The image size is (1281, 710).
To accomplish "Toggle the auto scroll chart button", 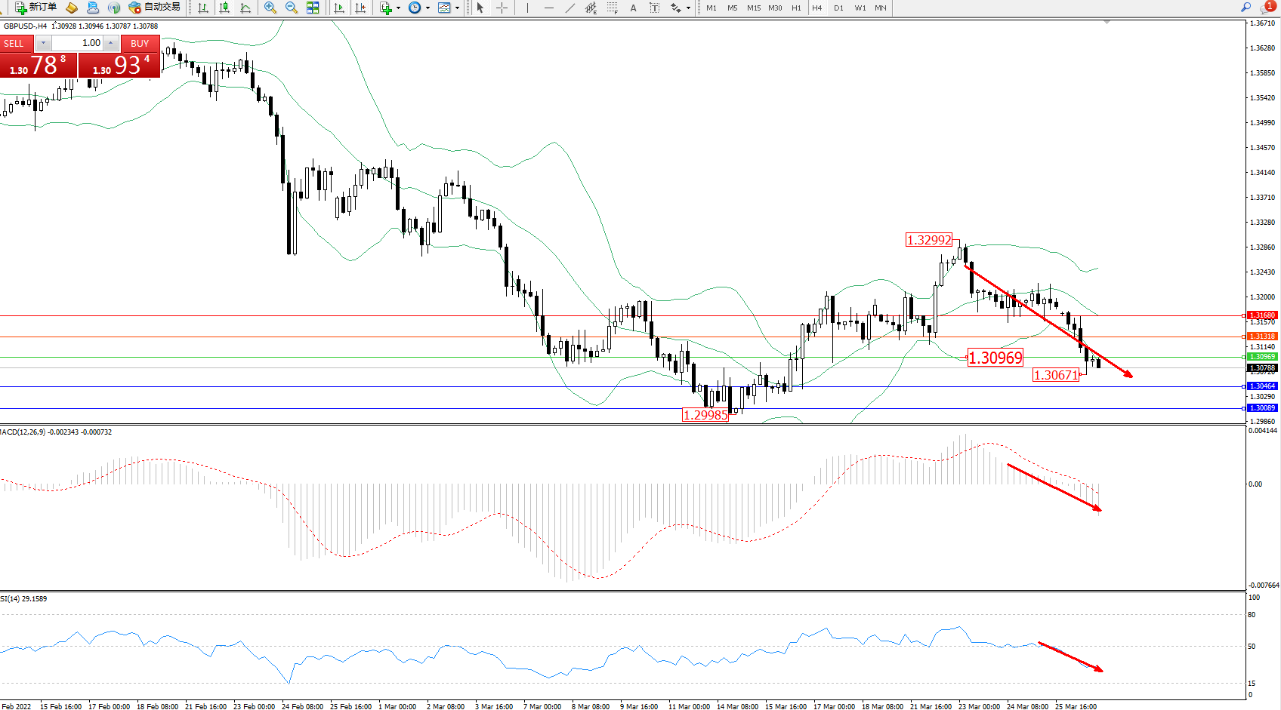I will 339,8.
